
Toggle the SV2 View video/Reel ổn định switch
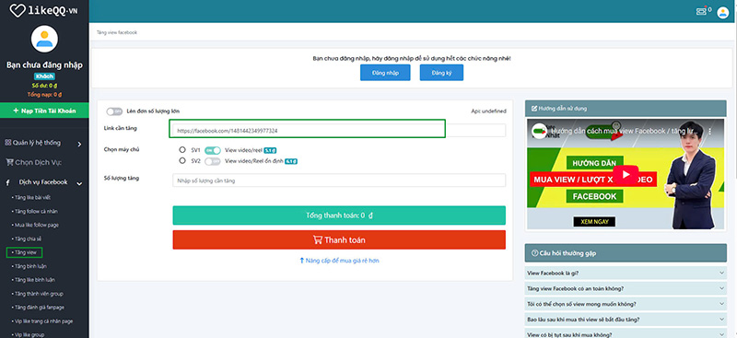pos(213,161)
